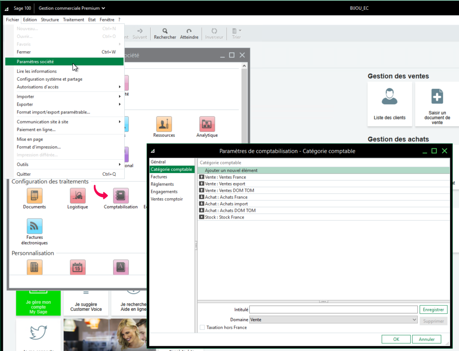Click into the Intitulé text field

coord(333,310)
